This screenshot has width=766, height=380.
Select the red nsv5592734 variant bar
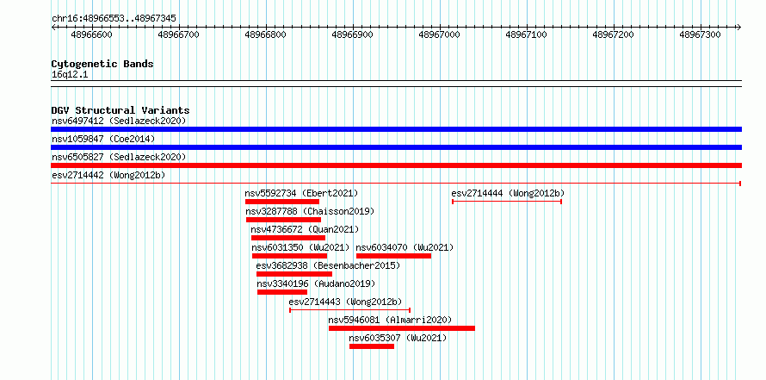282,202
